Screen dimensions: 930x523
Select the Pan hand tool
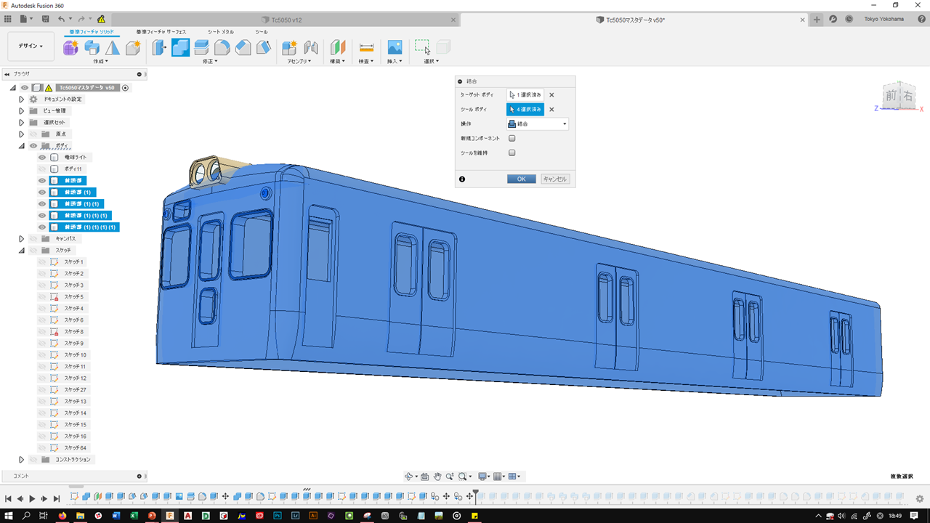(x=437, y=477)
